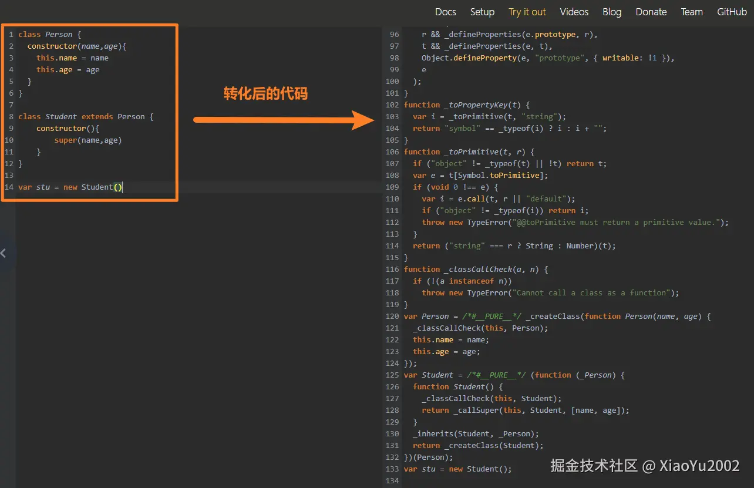Click '_classCallCheck(this, Student);' line
Viewport: 754px width, 488px height.
point(492,398)
